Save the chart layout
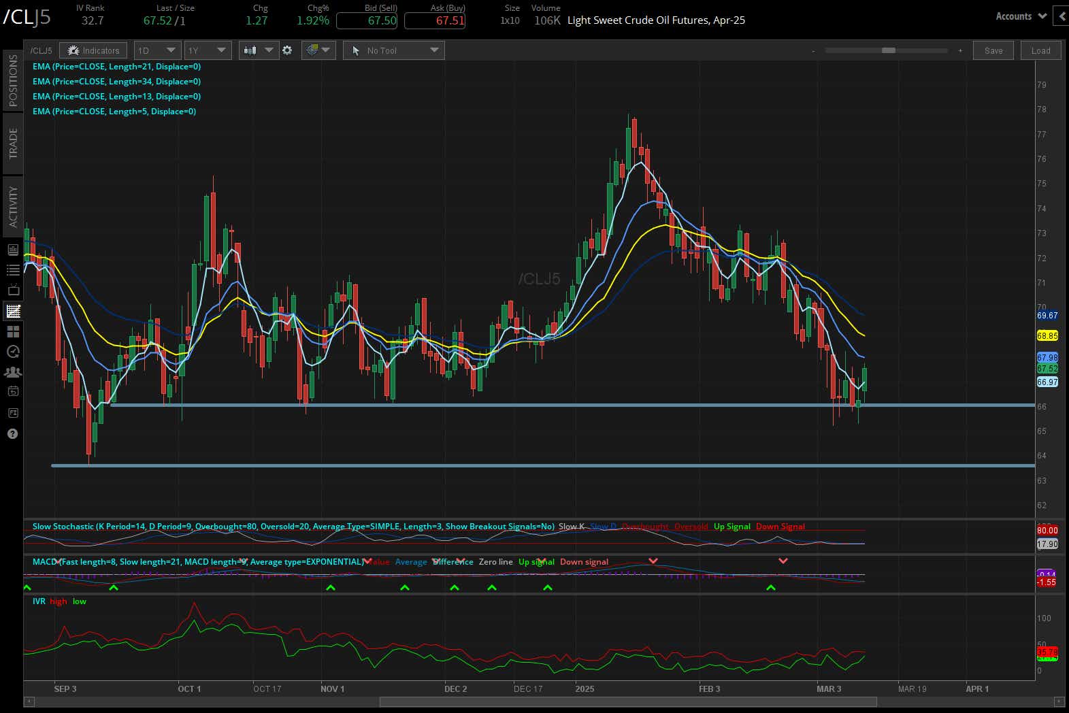The height and width of the screenshot is (713, 1069). pos(993,50)
